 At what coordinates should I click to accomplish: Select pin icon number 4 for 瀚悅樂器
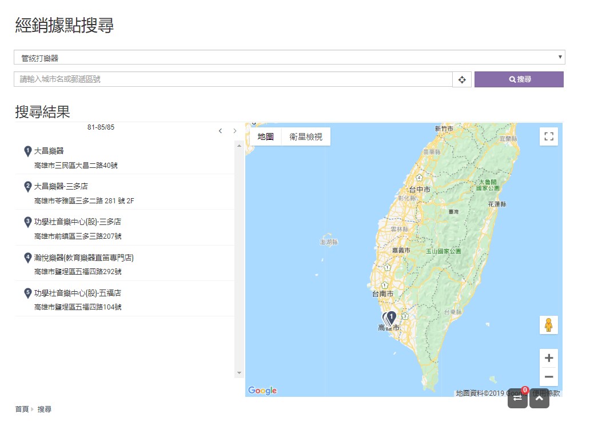tap(27, 258)
